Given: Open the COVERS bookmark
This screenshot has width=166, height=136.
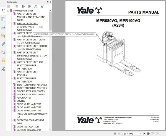Looking at the screenshot, I should [21, 101].
